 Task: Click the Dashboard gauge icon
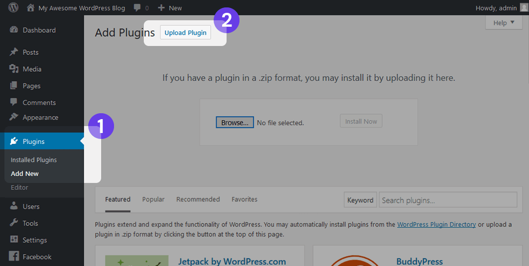14,30
